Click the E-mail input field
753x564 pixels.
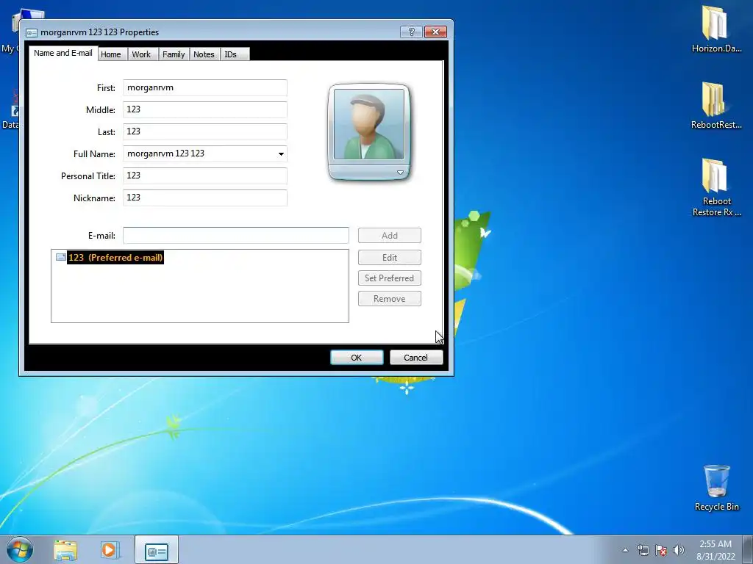pos(236,236)
